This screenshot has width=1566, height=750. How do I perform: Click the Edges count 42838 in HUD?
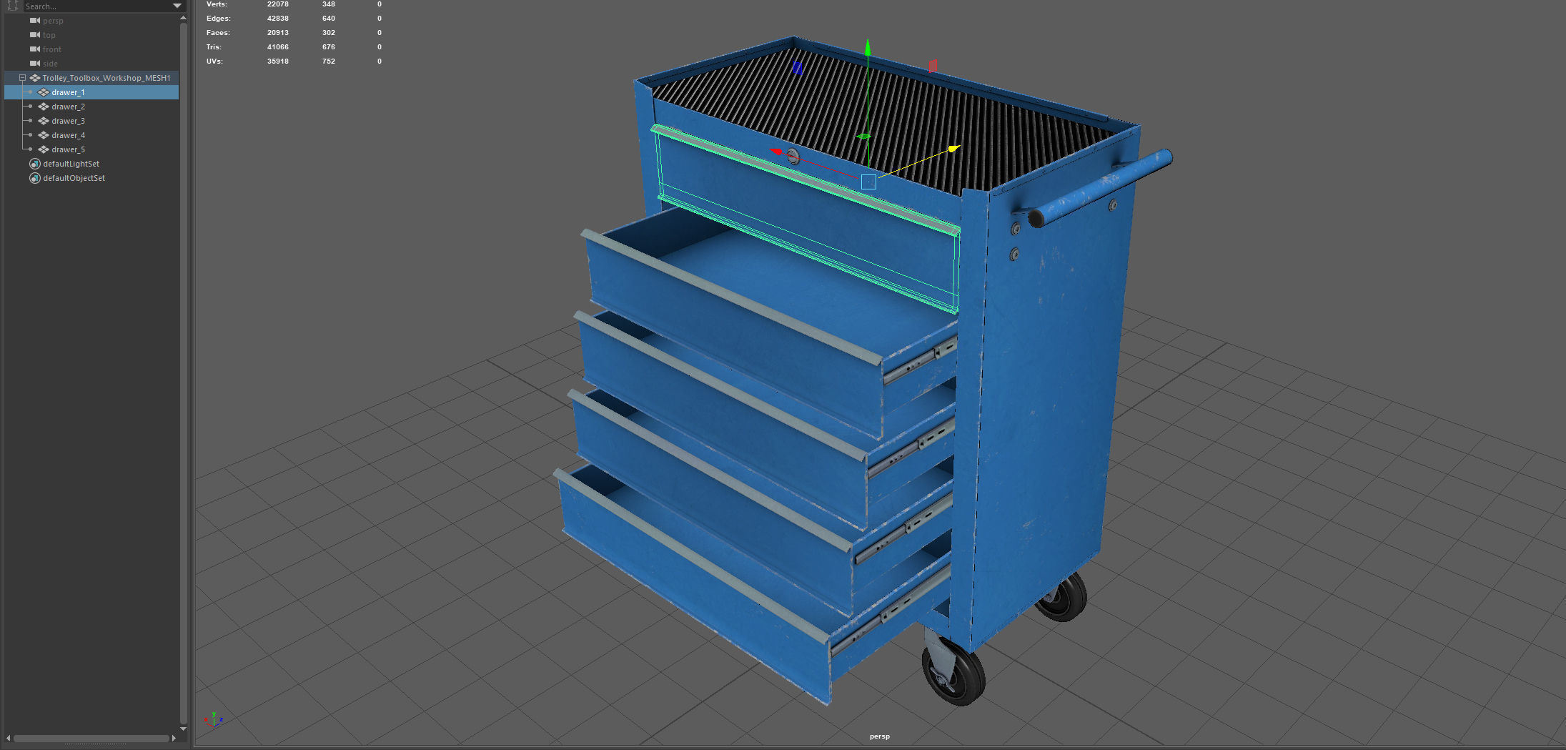(278, 19)
